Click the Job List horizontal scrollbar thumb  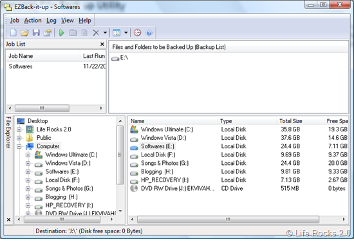click(x=42, y=108)
